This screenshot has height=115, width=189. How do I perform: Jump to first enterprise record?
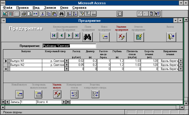point(54,36)
